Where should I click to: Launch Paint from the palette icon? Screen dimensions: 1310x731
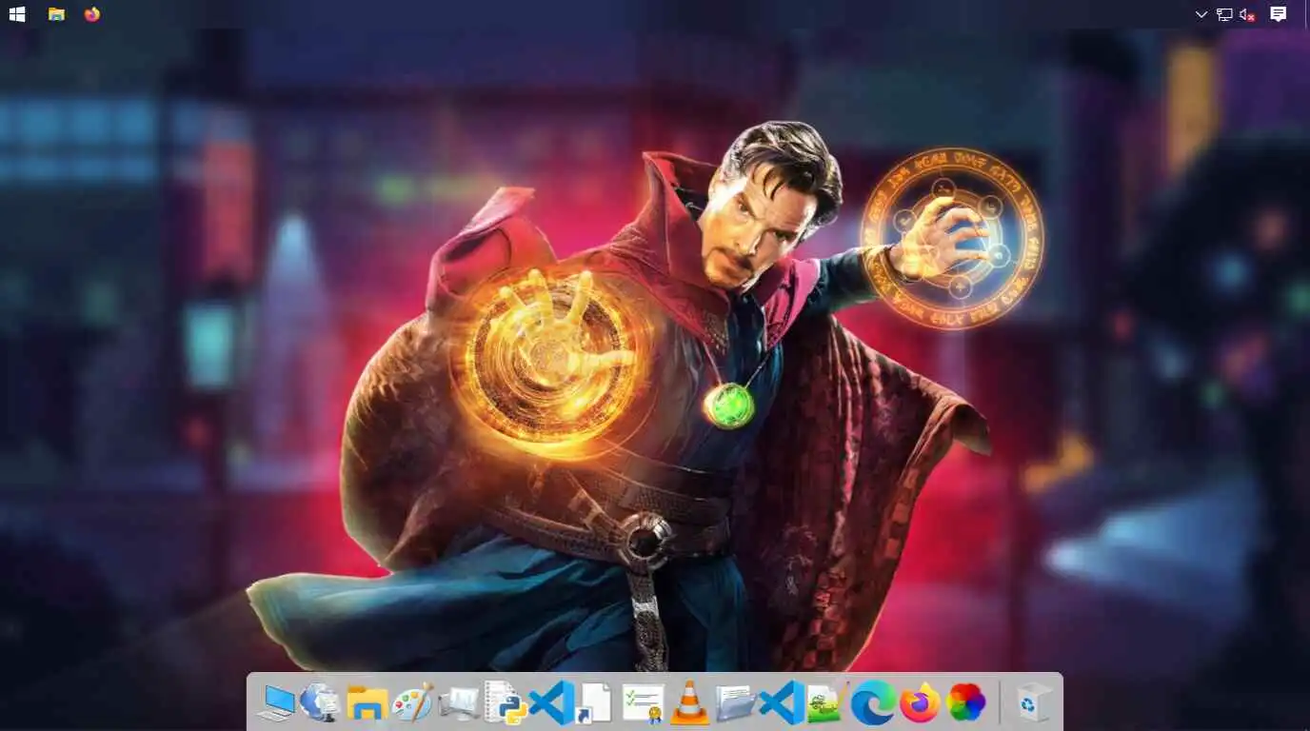tap(412, 703)
